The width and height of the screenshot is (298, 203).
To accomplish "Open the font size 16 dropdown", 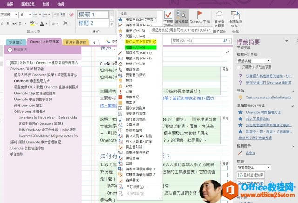I will tap(30, 14).
